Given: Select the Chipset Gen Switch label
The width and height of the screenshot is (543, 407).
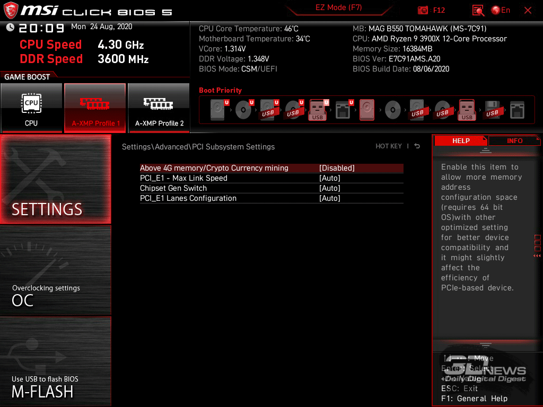Looking at the screenshot, I should (173, 188).
